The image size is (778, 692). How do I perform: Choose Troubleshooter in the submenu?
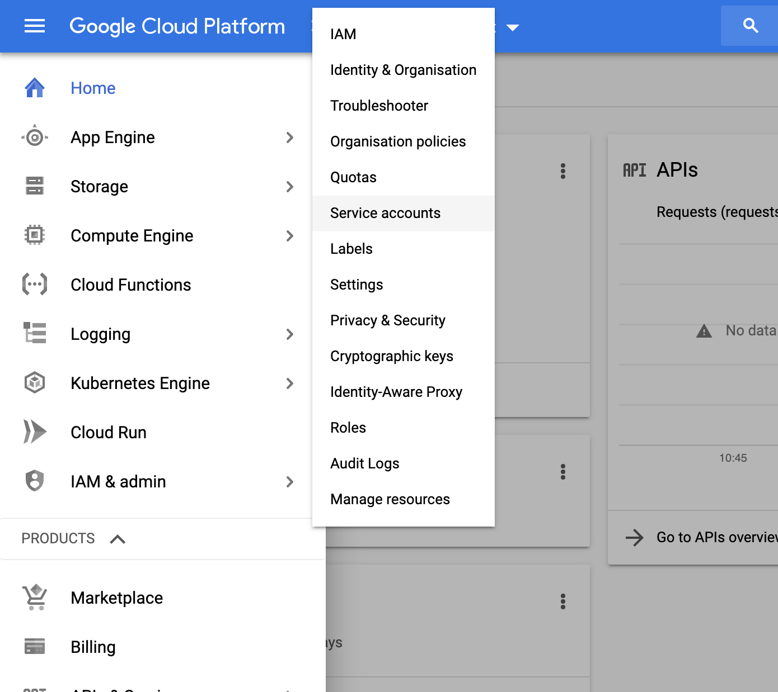click(x=404, y=106)
